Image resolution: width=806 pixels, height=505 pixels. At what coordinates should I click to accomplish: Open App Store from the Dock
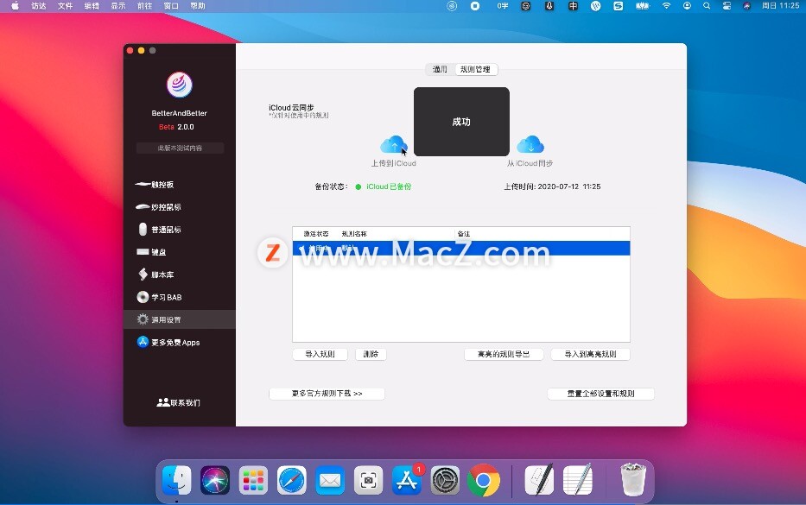pos(407,480)
